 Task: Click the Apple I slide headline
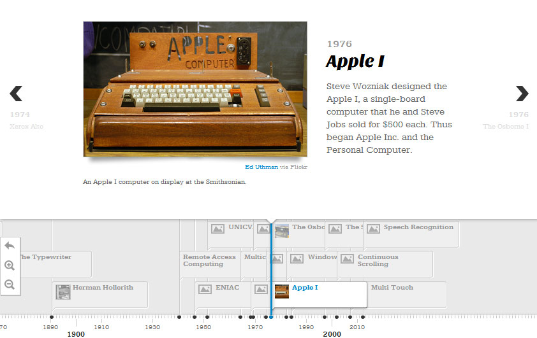pos(355,62)
